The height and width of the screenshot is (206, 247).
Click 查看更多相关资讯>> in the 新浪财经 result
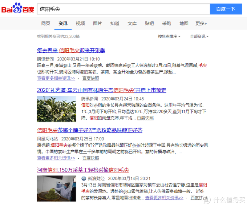click(x=164, y=198)
